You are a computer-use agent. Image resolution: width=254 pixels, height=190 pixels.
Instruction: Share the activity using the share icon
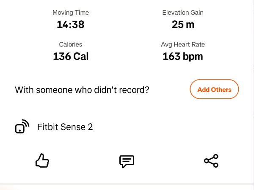(211, 161)
